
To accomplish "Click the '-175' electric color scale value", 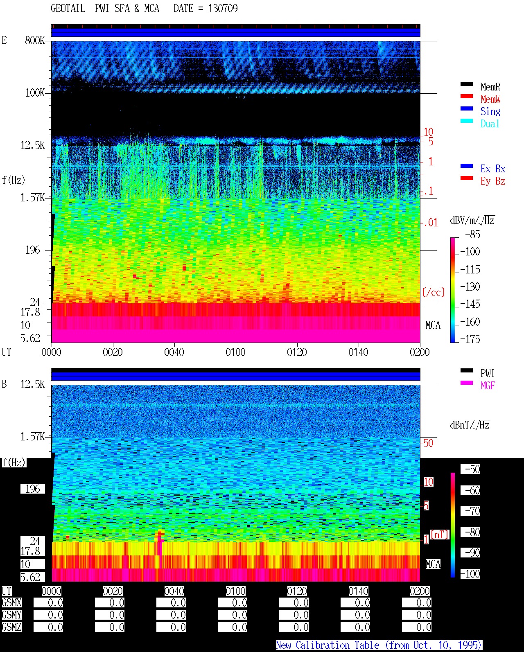I will [x=470, y=339].
